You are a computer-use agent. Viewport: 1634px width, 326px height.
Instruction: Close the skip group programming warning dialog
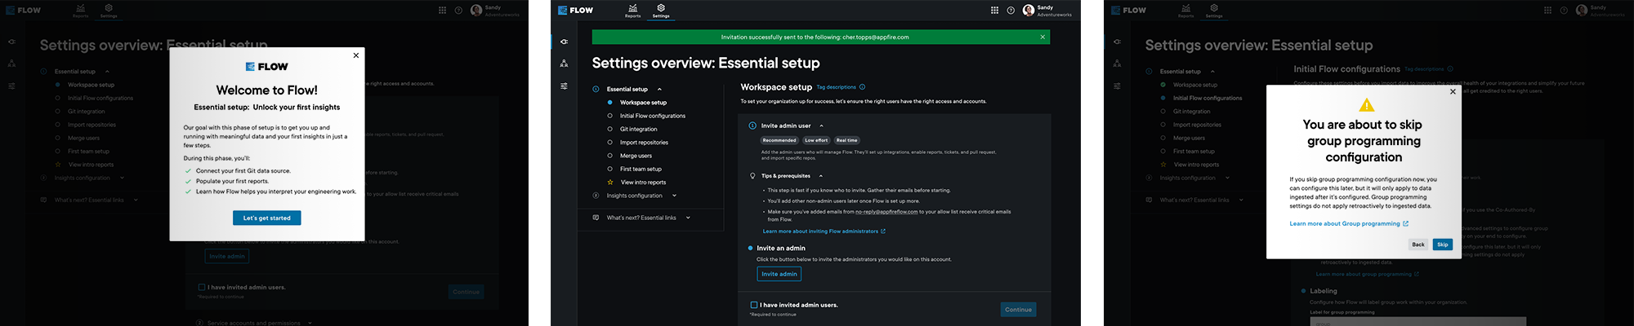[1453, 92]
